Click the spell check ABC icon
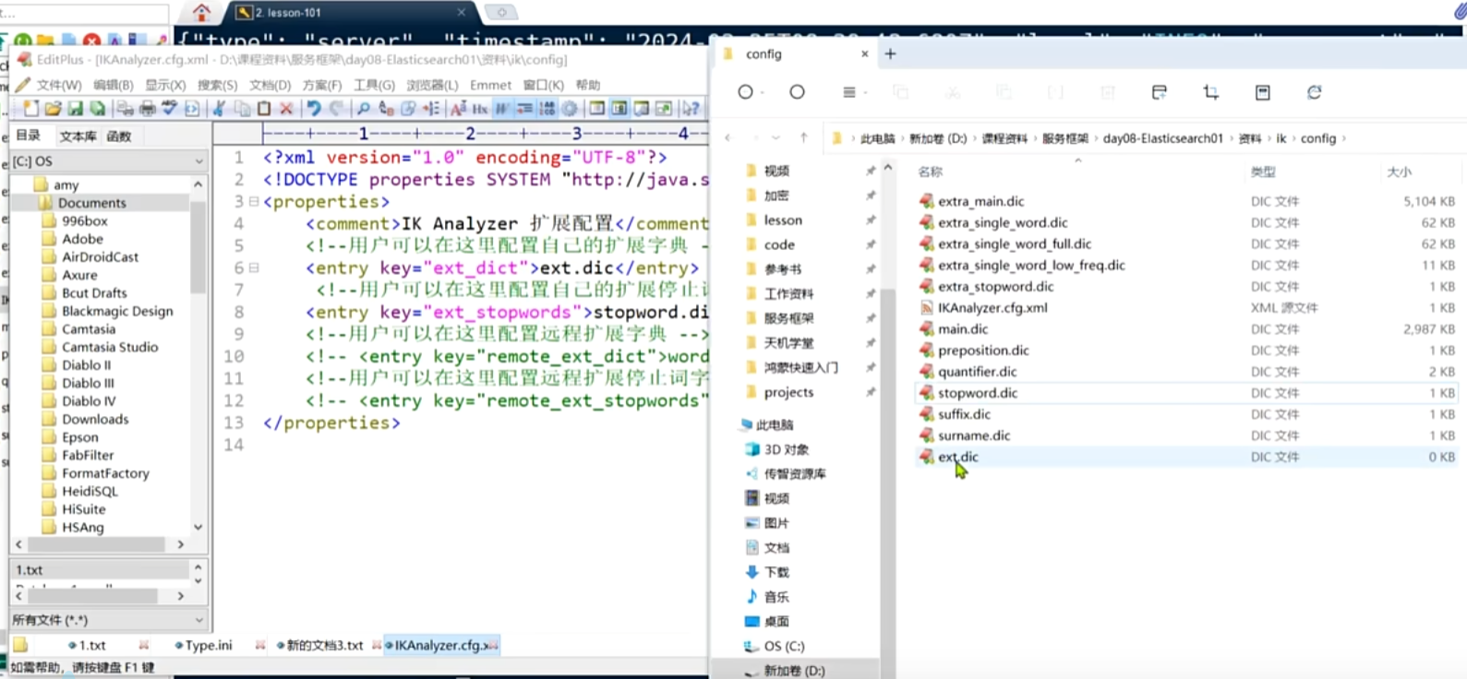Viewport: 1467px width, 679px height. [x=169, y=108]
